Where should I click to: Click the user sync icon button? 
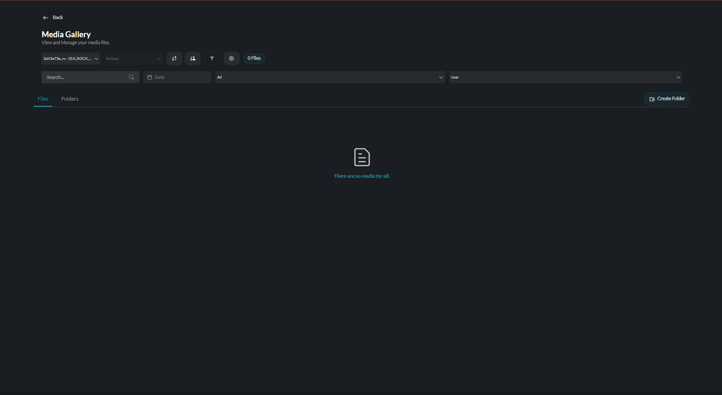193,59
